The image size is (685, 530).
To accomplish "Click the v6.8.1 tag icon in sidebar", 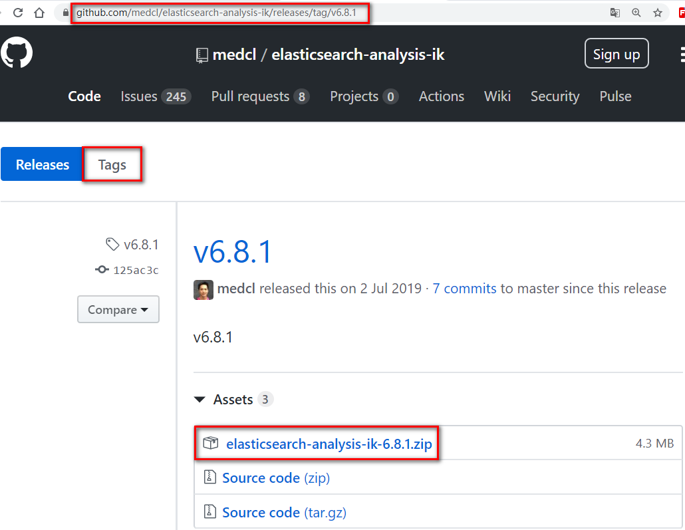I will click(x=112, y=244).
